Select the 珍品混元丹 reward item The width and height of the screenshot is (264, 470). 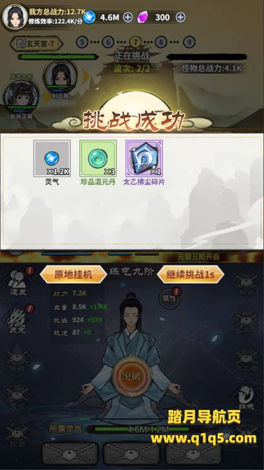[x=98, y=159]
